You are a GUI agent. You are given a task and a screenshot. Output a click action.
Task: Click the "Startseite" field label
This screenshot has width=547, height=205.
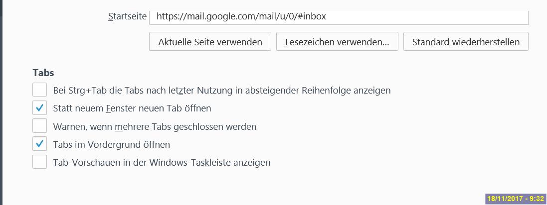127,16
